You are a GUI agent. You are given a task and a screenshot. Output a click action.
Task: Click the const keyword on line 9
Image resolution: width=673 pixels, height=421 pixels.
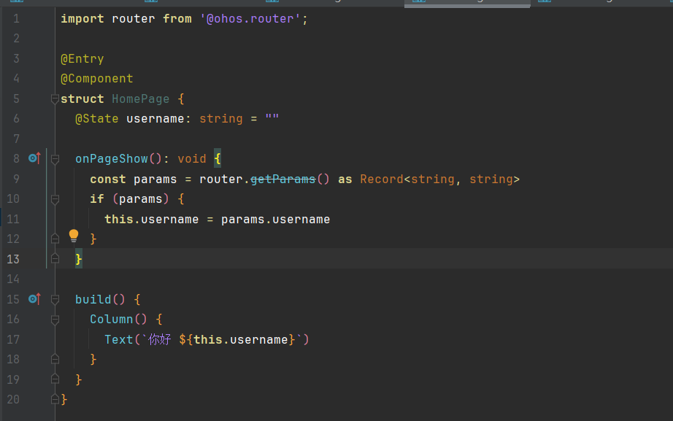tap(108, 179)
